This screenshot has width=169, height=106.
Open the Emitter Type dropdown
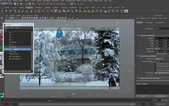[x=159, y=59]
